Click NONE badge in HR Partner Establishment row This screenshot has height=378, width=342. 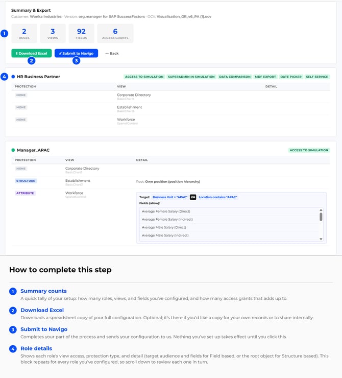pyautogui.click(x=21, y=107)
